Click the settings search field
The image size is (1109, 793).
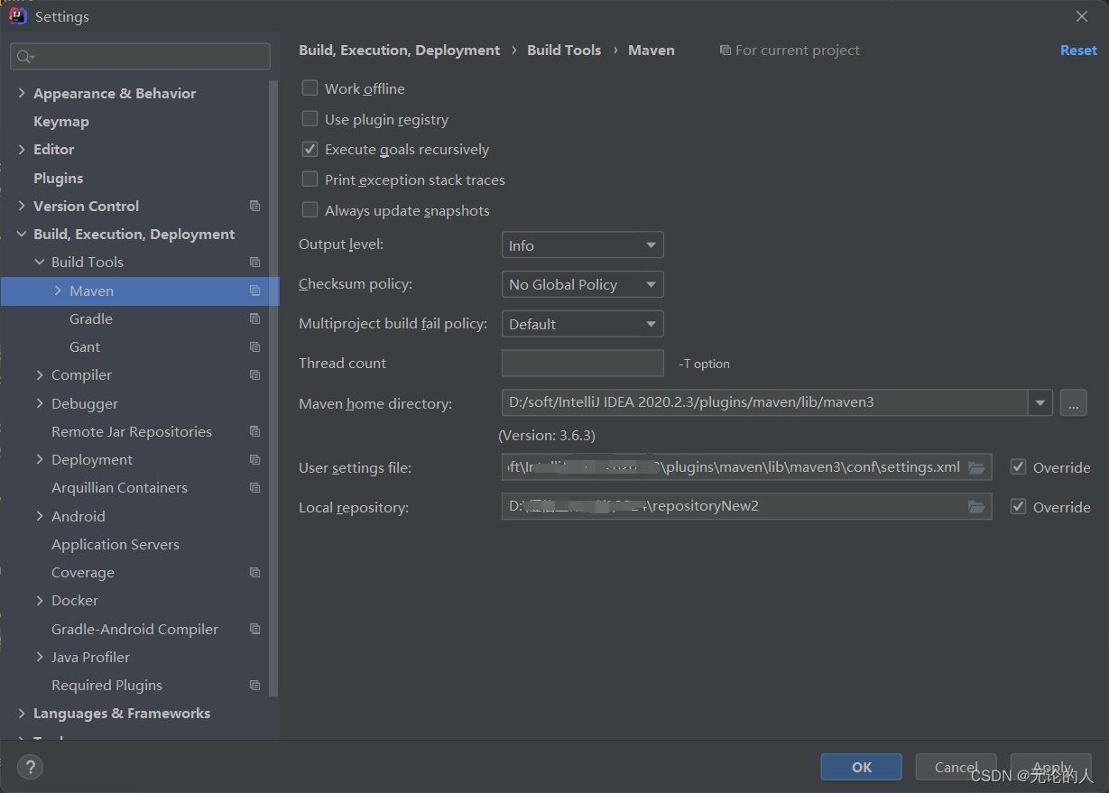click(x=140, y=57)
